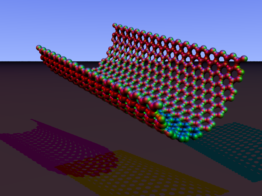The image size is (262, 196).
Task: Select the horizon line at the far left
Action: tap(10, 61)
